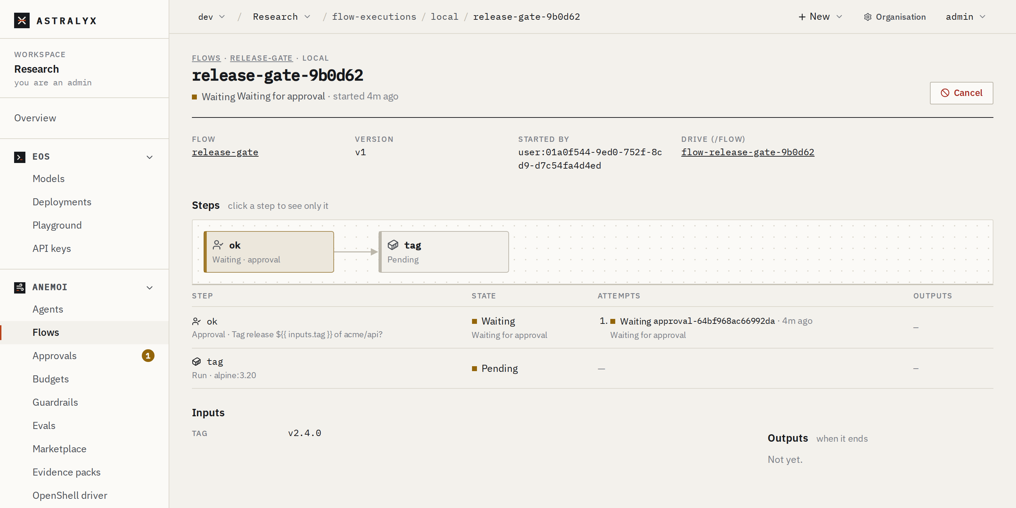
Task: Collapse the EOS sidebar section
Action: pyautogui.click(x=150, y=157)
